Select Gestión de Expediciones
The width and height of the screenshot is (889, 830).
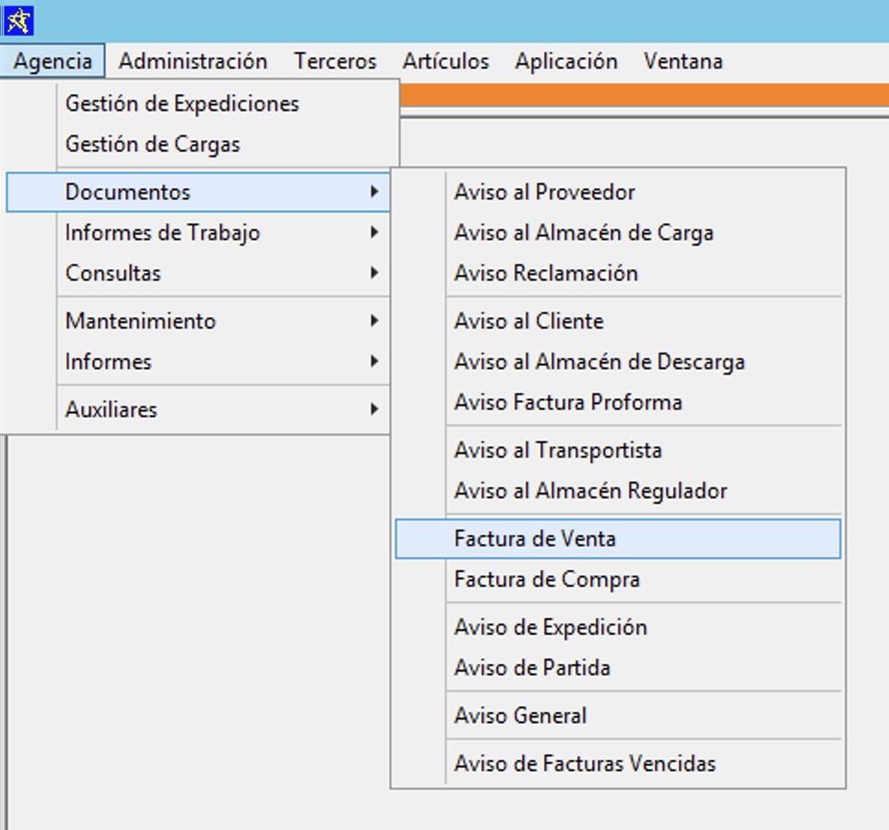click(182, 103)
